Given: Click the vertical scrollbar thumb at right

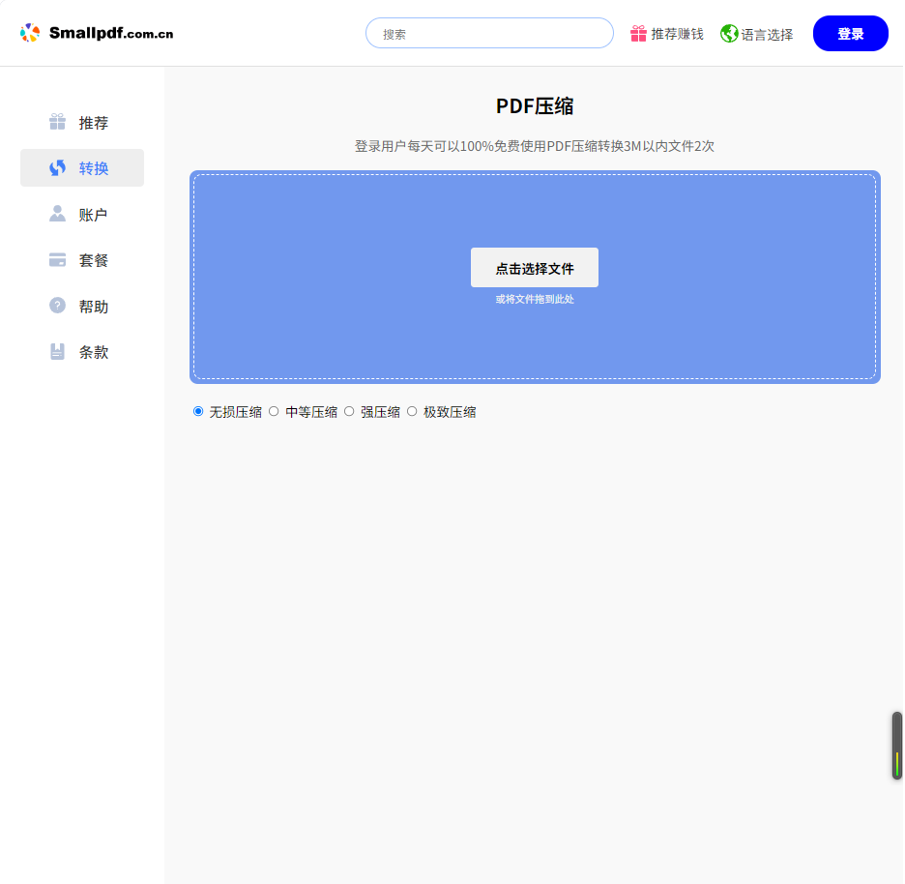Looking at the screenshot, I should click(x=897, y=746).
